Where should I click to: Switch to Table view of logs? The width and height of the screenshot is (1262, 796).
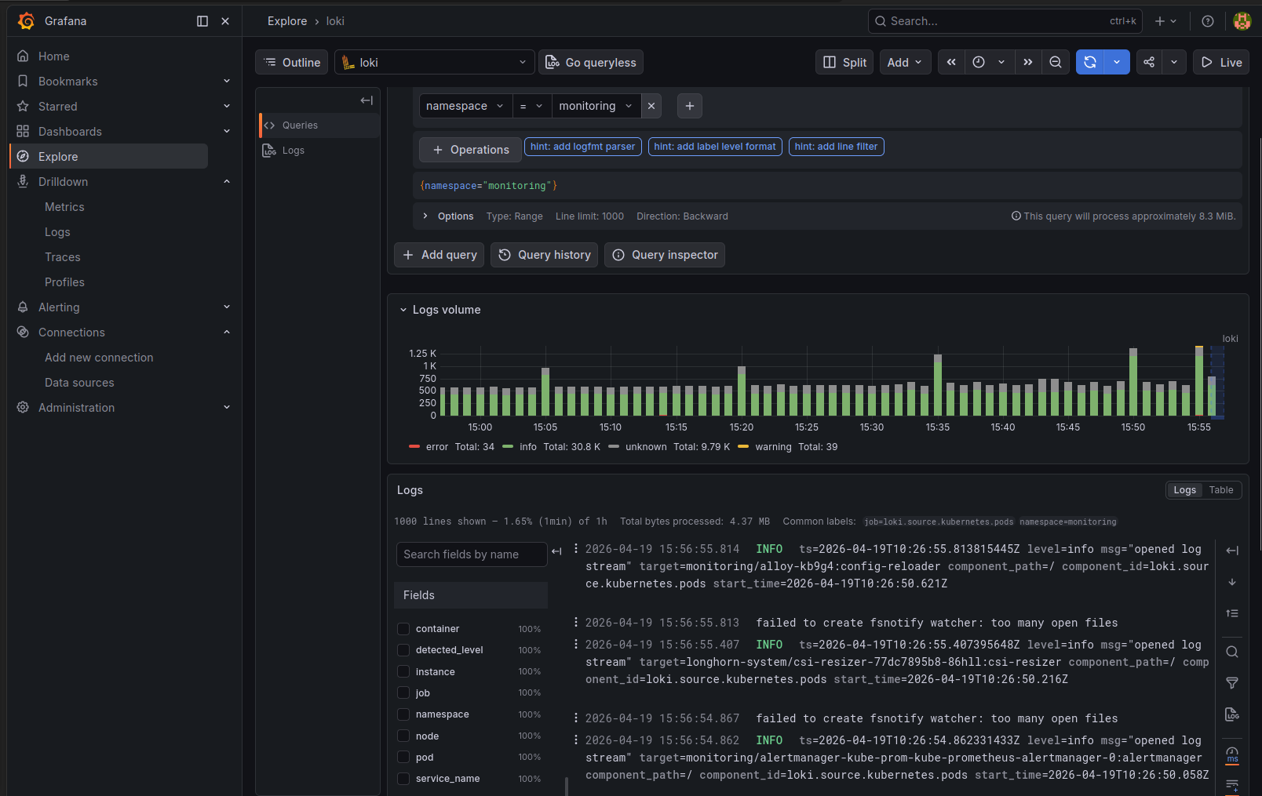click(x=1221, y=490)
